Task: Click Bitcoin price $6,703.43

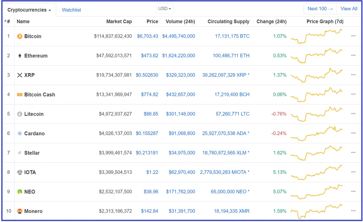Action: click(148, 36)
